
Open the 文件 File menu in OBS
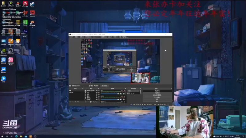tap(71, 37)
